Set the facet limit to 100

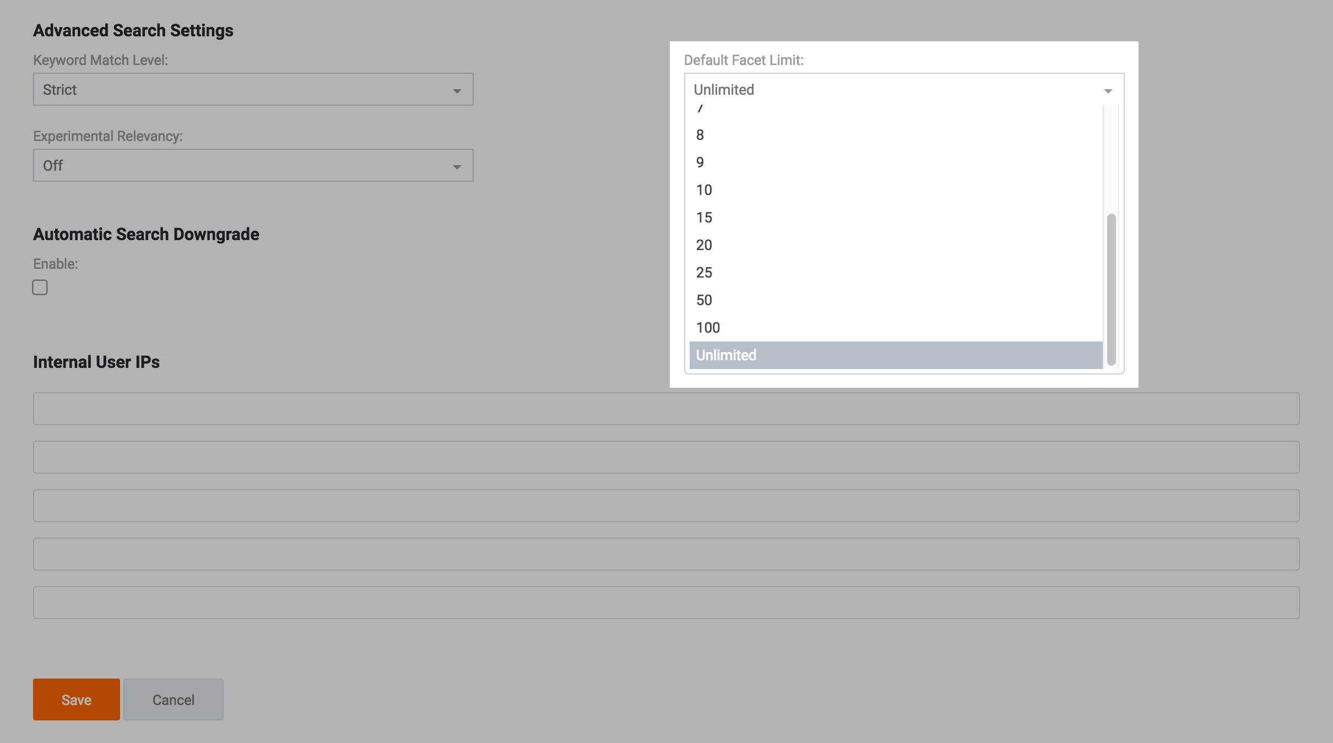[x=896, y=328]
